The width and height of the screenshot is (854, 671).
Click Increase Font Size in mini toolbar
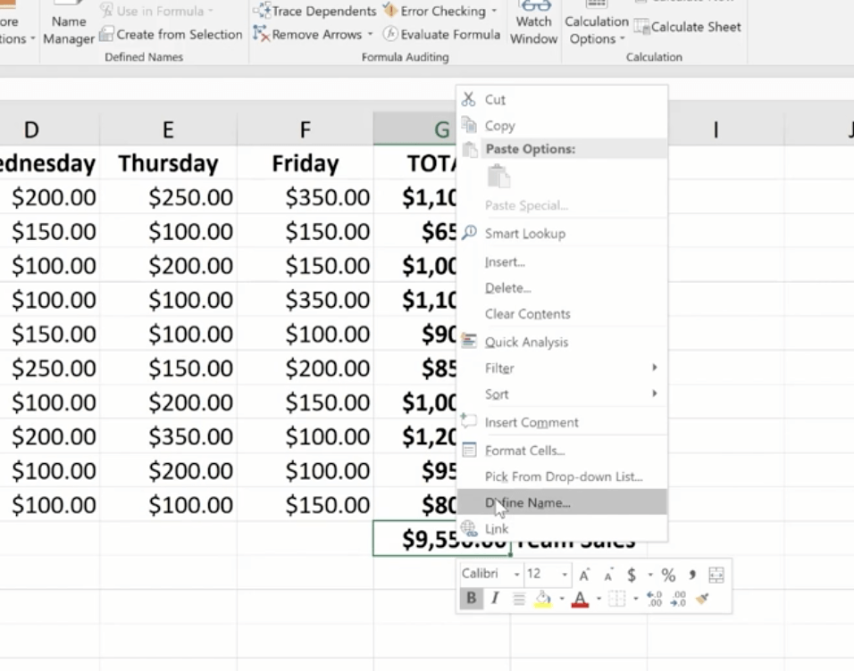tap(583, 575)
